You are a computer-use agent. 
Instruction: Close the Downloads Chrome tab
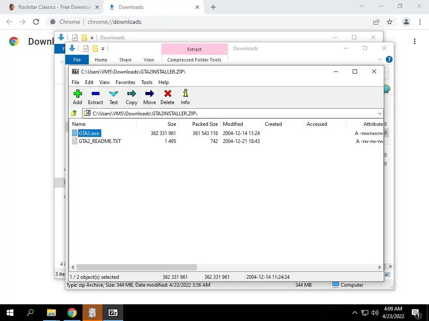197,8
